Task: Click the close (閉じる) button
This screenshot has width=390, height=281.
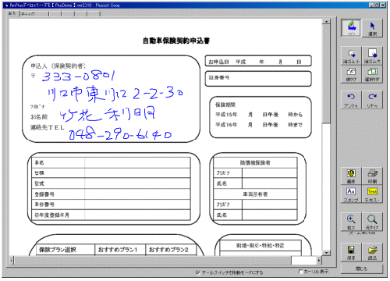Action: 362,269
